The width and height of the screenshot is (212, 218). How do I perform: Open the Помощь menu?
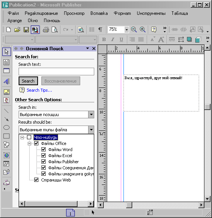[52, 21]
